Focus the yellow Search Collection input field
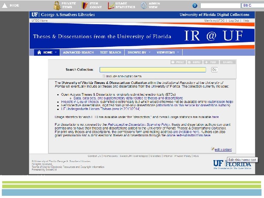264x198 pixels. [153, 70]
